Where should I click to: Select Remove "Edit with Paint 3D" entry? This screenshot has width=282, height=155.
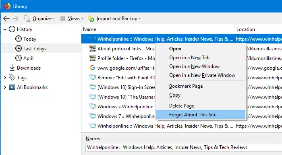(118, 77)
